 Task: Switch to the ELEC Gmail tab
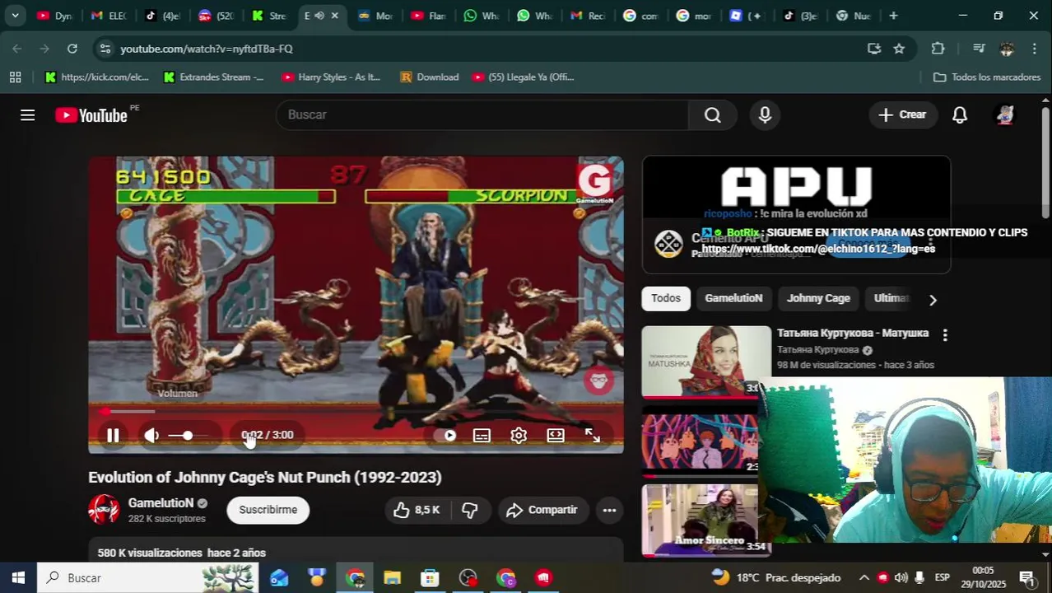tap(109, 16)
